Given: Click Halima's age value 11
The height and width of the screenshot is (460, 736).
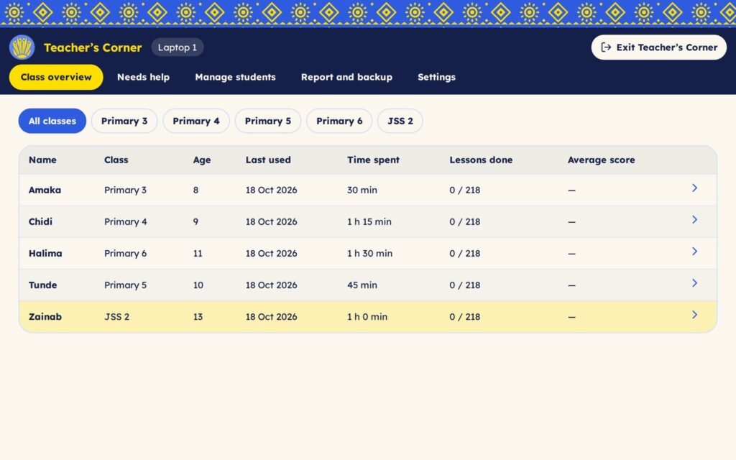Looking at the screenshot, I should (x=198, y=254).
